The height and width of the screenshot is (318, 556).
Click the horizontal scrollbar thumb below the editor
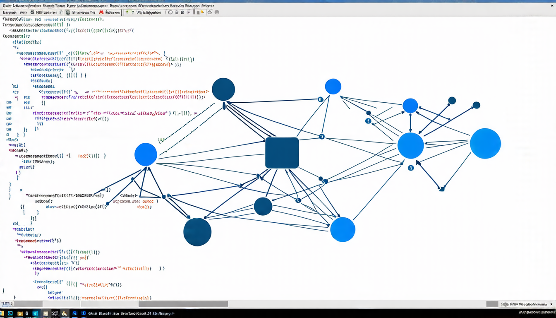[183, 304]
